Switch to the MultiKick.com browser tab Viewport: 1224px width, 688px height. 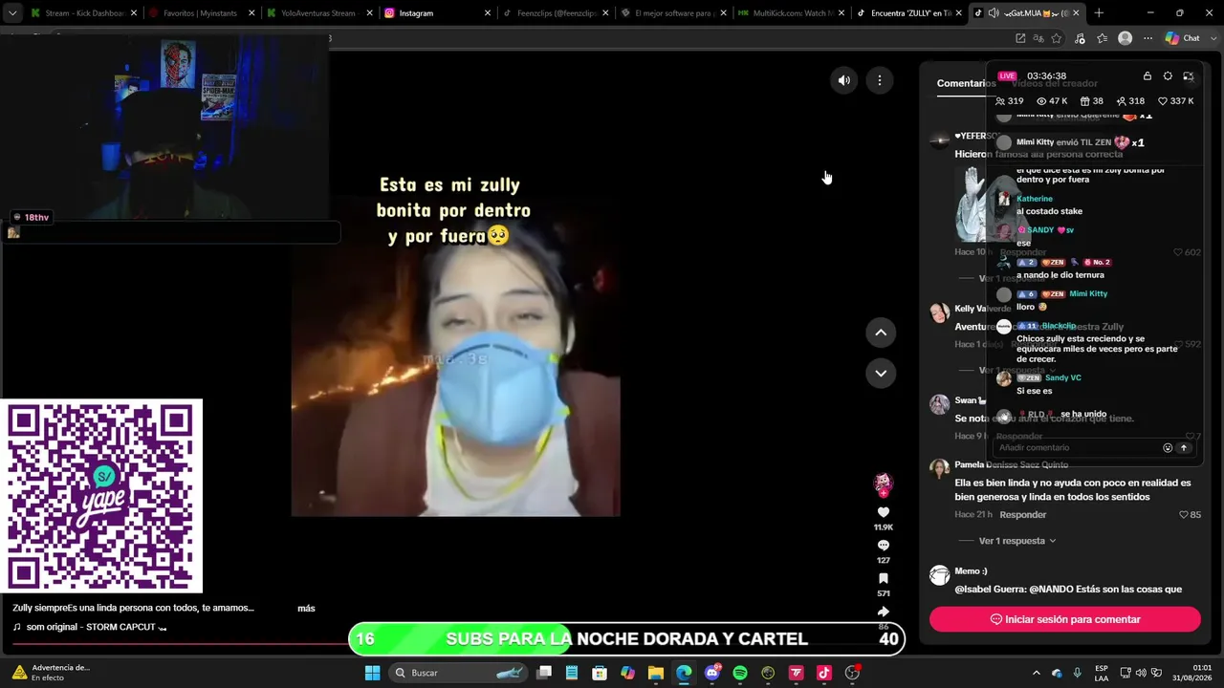click(792, 13)
